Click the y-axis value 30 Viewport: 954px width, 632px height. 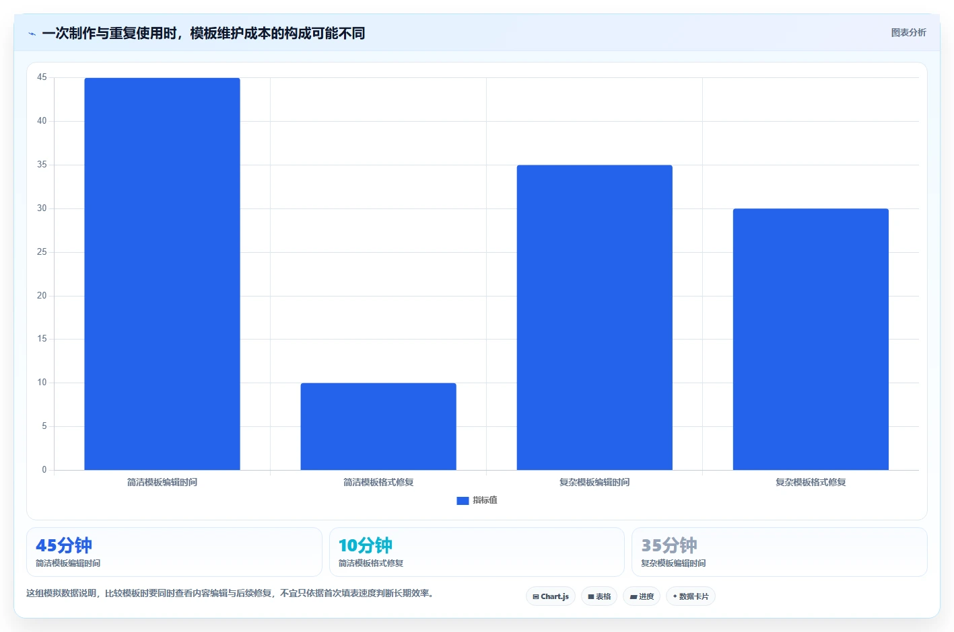click(x=42, y=208)
